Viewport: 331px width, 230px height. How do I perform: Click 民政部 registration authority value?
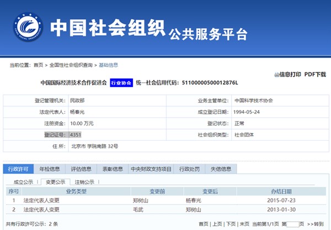[x=77, y=101]
